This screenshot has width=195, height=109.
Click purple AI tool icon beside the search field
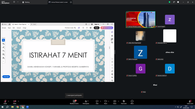pyautogui.click(x=79, y=28)
